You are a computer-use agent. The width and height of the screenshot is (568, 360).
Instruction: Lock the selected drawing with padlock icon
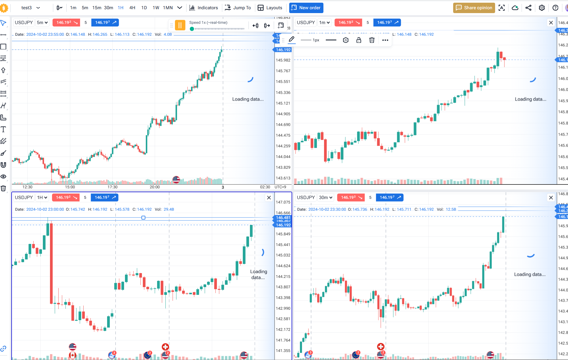[359, 40]
